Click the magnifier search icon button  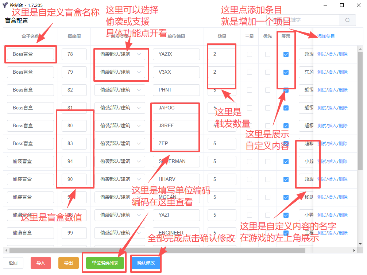[347, 20]
